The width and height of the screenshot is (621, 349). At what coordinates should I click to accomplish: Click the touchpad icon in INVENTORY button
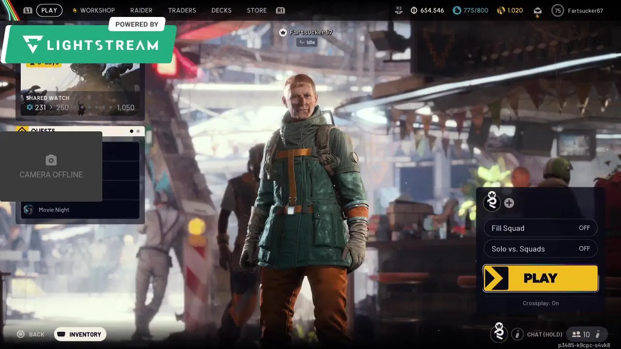(x=62, y=334)
